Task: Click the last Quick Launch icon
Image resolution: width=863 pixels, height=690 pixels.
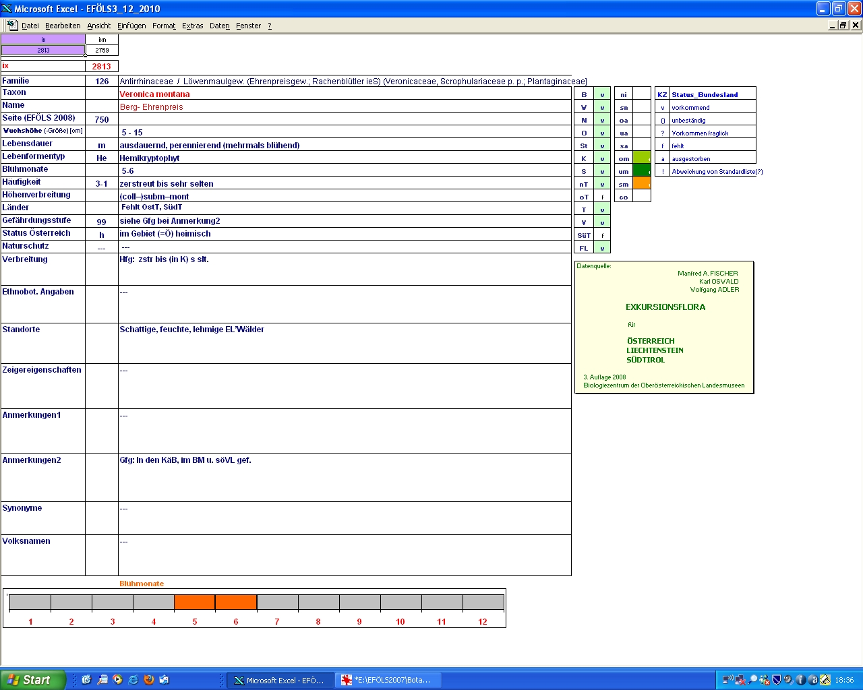Action: pyautogui.click(x=164, y=680)
